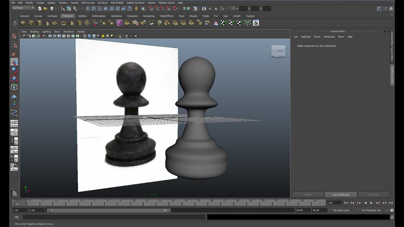Activate the Lasso select tool

click(14, 45)
